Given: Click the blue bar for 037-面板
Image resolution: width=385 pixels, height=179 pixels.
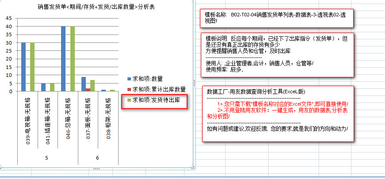Looking at the screenshot, I should [83, 84].
